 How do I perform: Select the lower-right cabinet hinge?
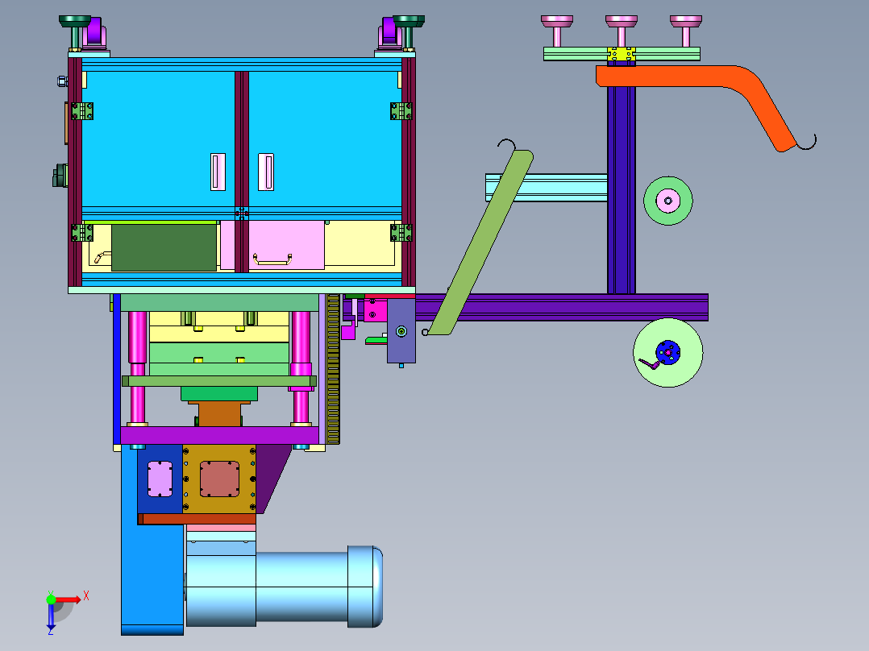click(x=401, y=233)
